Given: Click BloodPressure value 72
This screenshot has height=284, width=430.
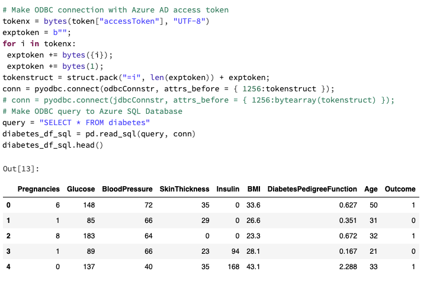Looking at the screenshot, I should tap(148, 205).
